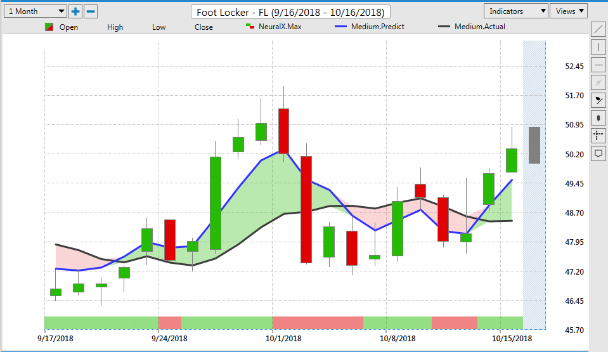Click the 52.45 price axis label
The width and height of the screenshot is (608, 352).
[574, 67]
